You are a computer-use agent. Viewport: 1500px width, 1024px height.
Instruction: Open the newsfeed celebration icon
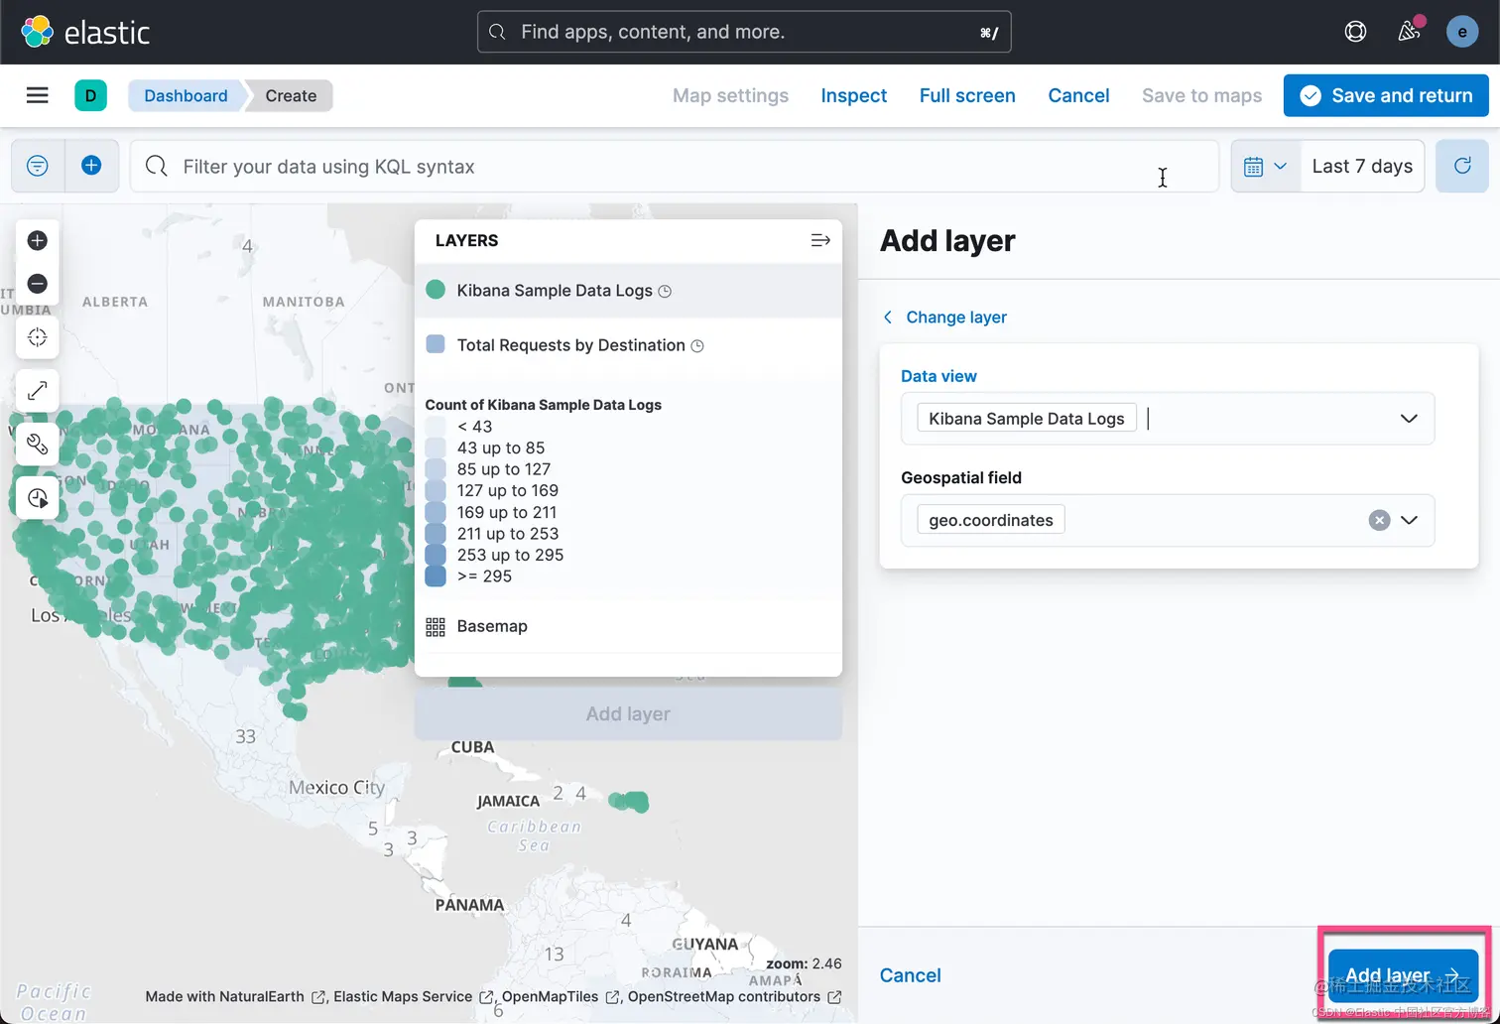click(x=1409, y=32)
